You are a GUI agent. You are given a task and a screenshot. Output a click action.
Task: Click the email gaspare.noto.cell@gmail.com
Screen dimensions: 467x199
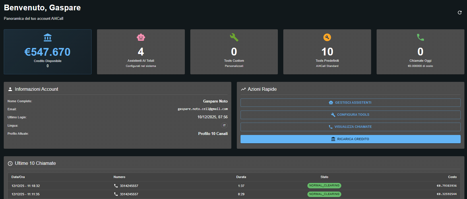[x=203, y=109]
